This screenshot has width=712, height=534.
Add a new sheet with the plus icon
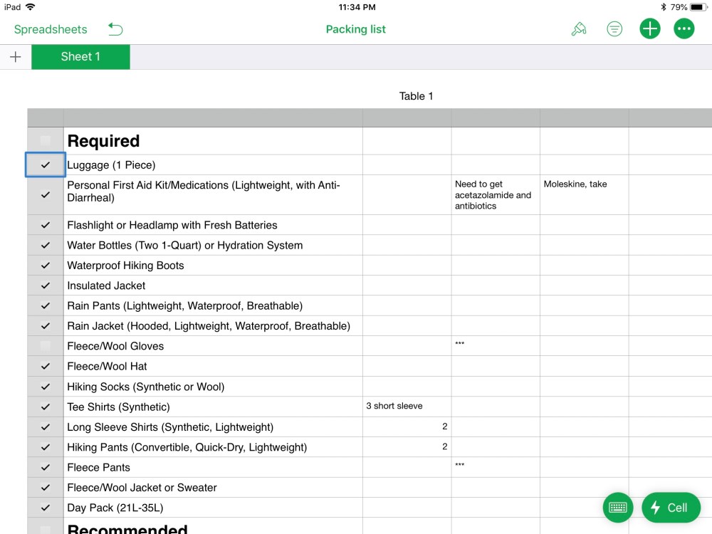pyautogui.click(x=16, y=57)
